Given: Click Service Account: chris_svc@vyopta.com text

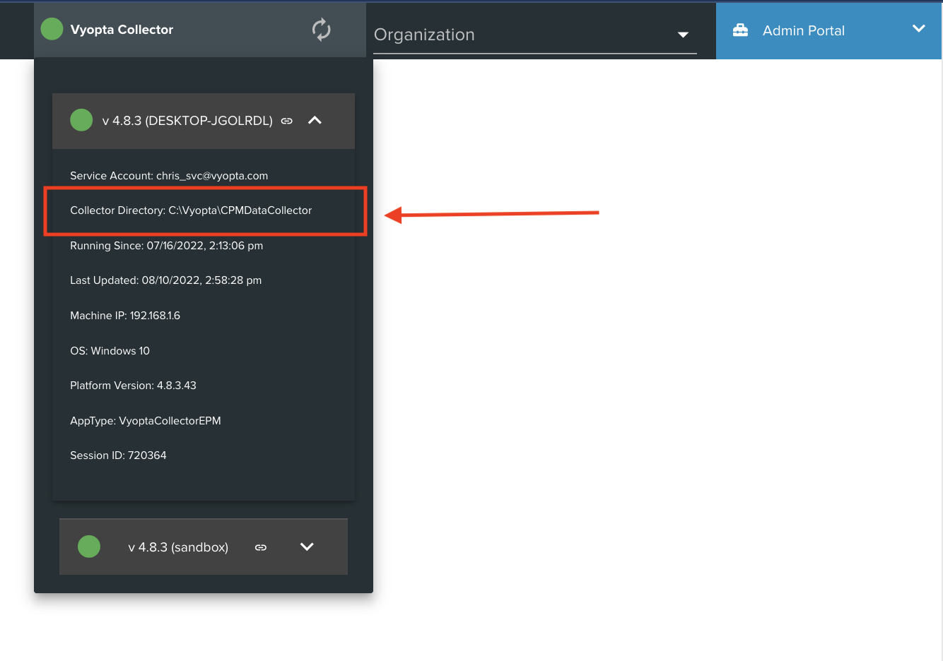Looking at the screenshot, I should tap(169, 176).
